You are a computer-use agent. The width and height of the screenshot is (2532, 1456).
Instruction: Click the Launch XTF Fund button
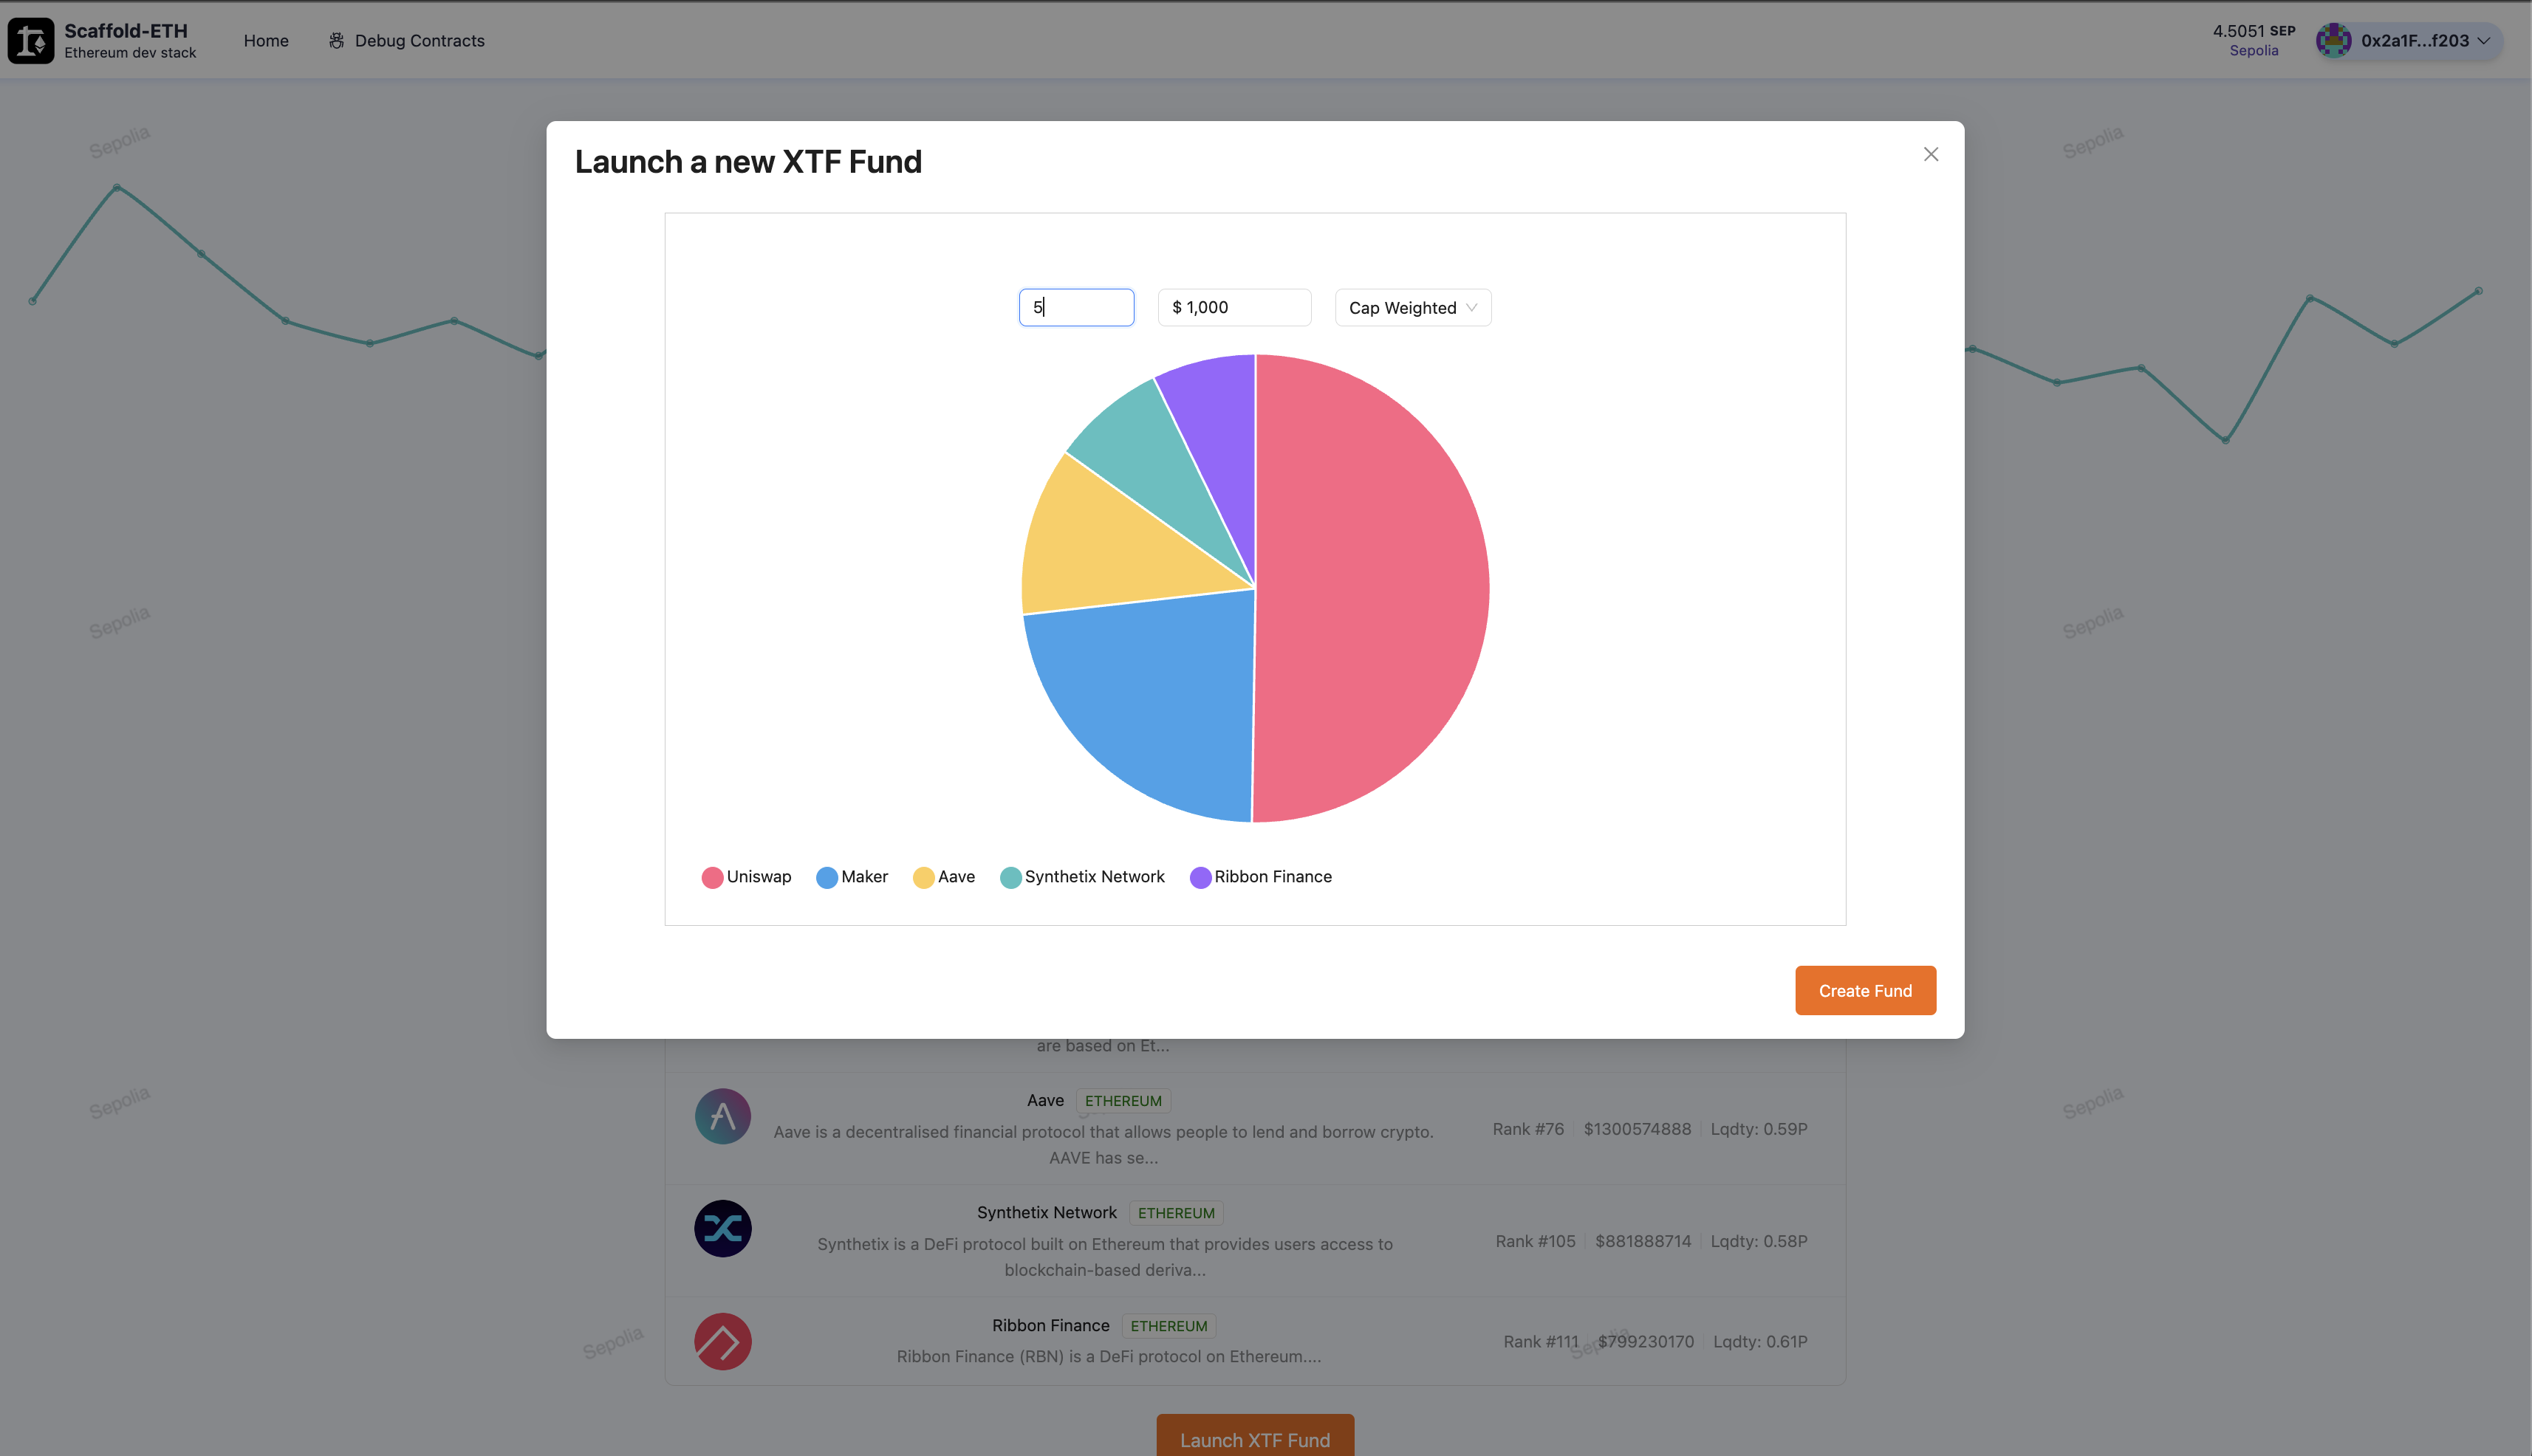point(1254,1438)
